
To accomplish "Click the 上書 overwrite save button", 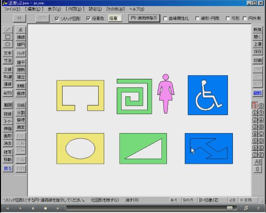I will (x=257, y=44).
